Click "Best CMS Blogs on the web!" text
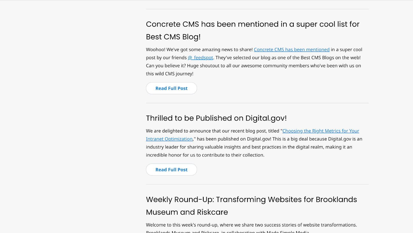Screen dimensions: 413x233 330,58
